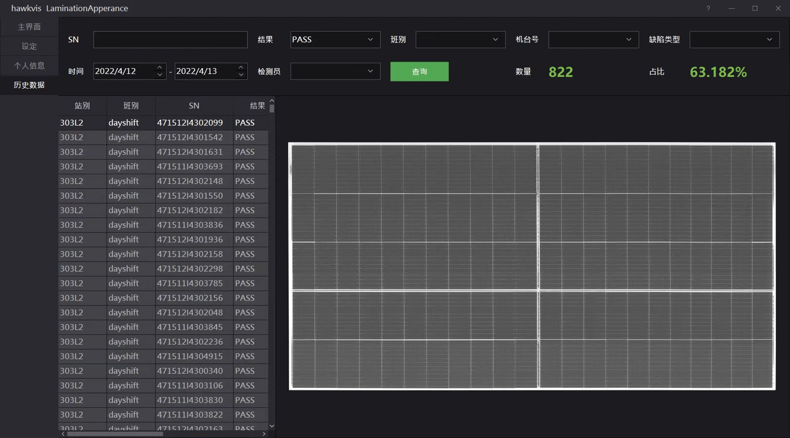Open the 个人信息 personal info tab
Viewport: 790px width, 438px height.
click(29, 65)
